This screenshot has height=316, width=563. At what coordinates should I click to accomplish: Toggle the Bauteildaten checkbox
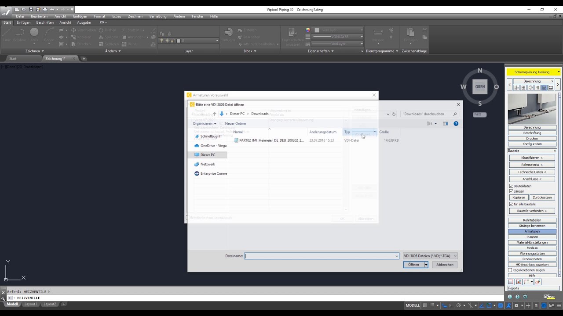click(x=511, y=186)
